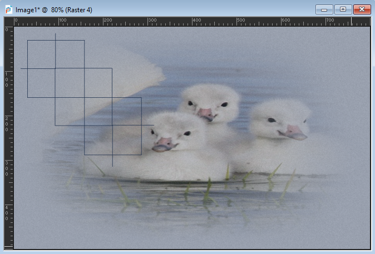
Task: Click the Image1 window title text
Action: click(x=53, y=10)
